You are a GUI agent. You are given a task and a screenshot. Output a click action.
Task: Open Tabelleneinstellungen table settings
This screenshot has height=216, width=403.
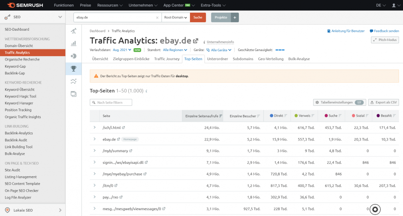pos(339,102)
